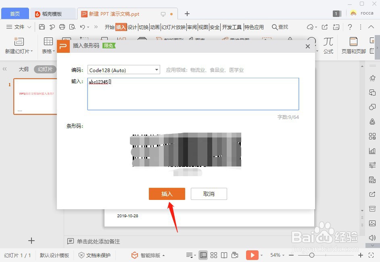Click the help question mark icon
Viewport: 380px width, 262px height.
tap(350, 27)
